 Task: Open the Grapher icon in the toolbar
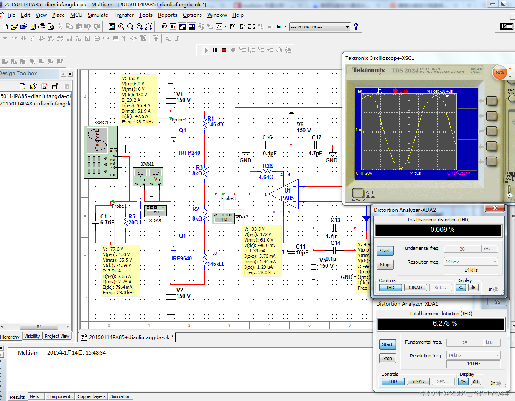coord(219,26)
